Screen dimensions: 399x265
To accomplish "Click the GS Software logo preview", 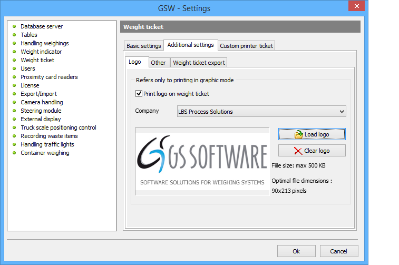I will coord(202,162).
